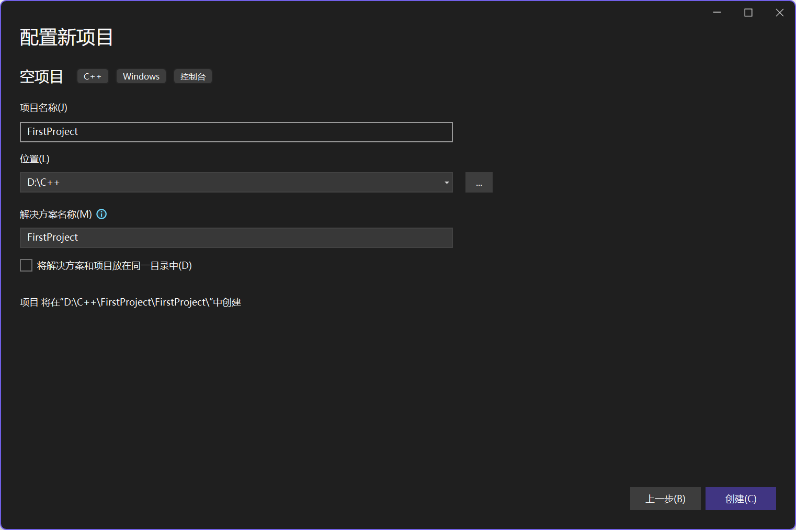Click the 控制台 project type tag

tap(192, 76)
